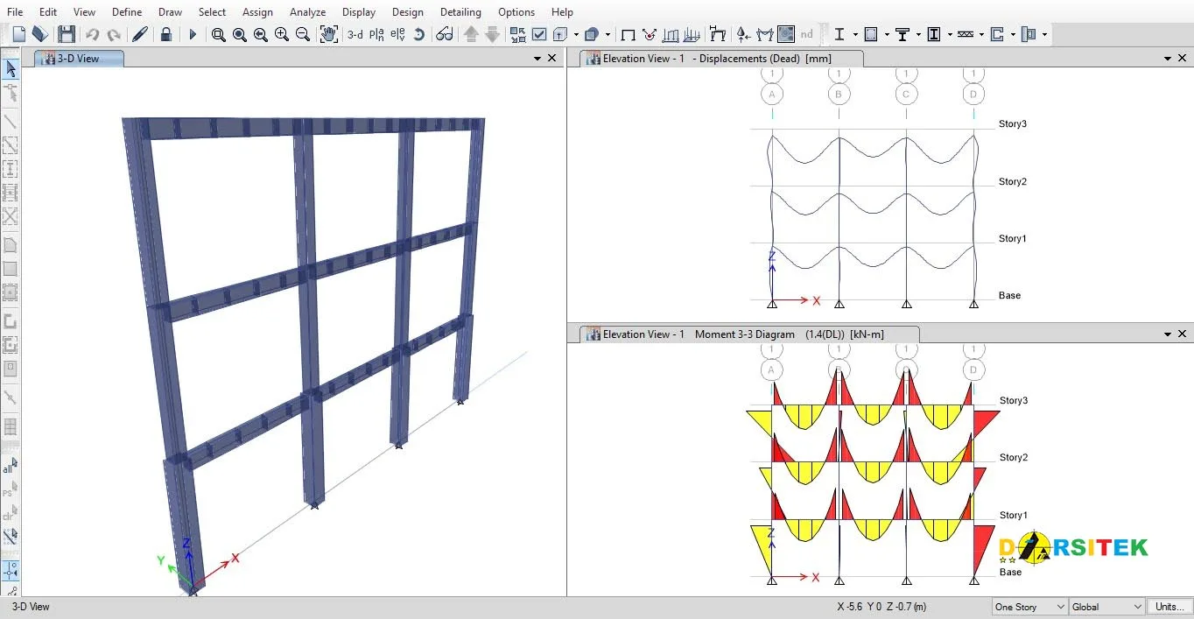This screenshot has height=619, width=1194.
Task: Click Restore Full View magnifier icon
Action: pos(239,34)
